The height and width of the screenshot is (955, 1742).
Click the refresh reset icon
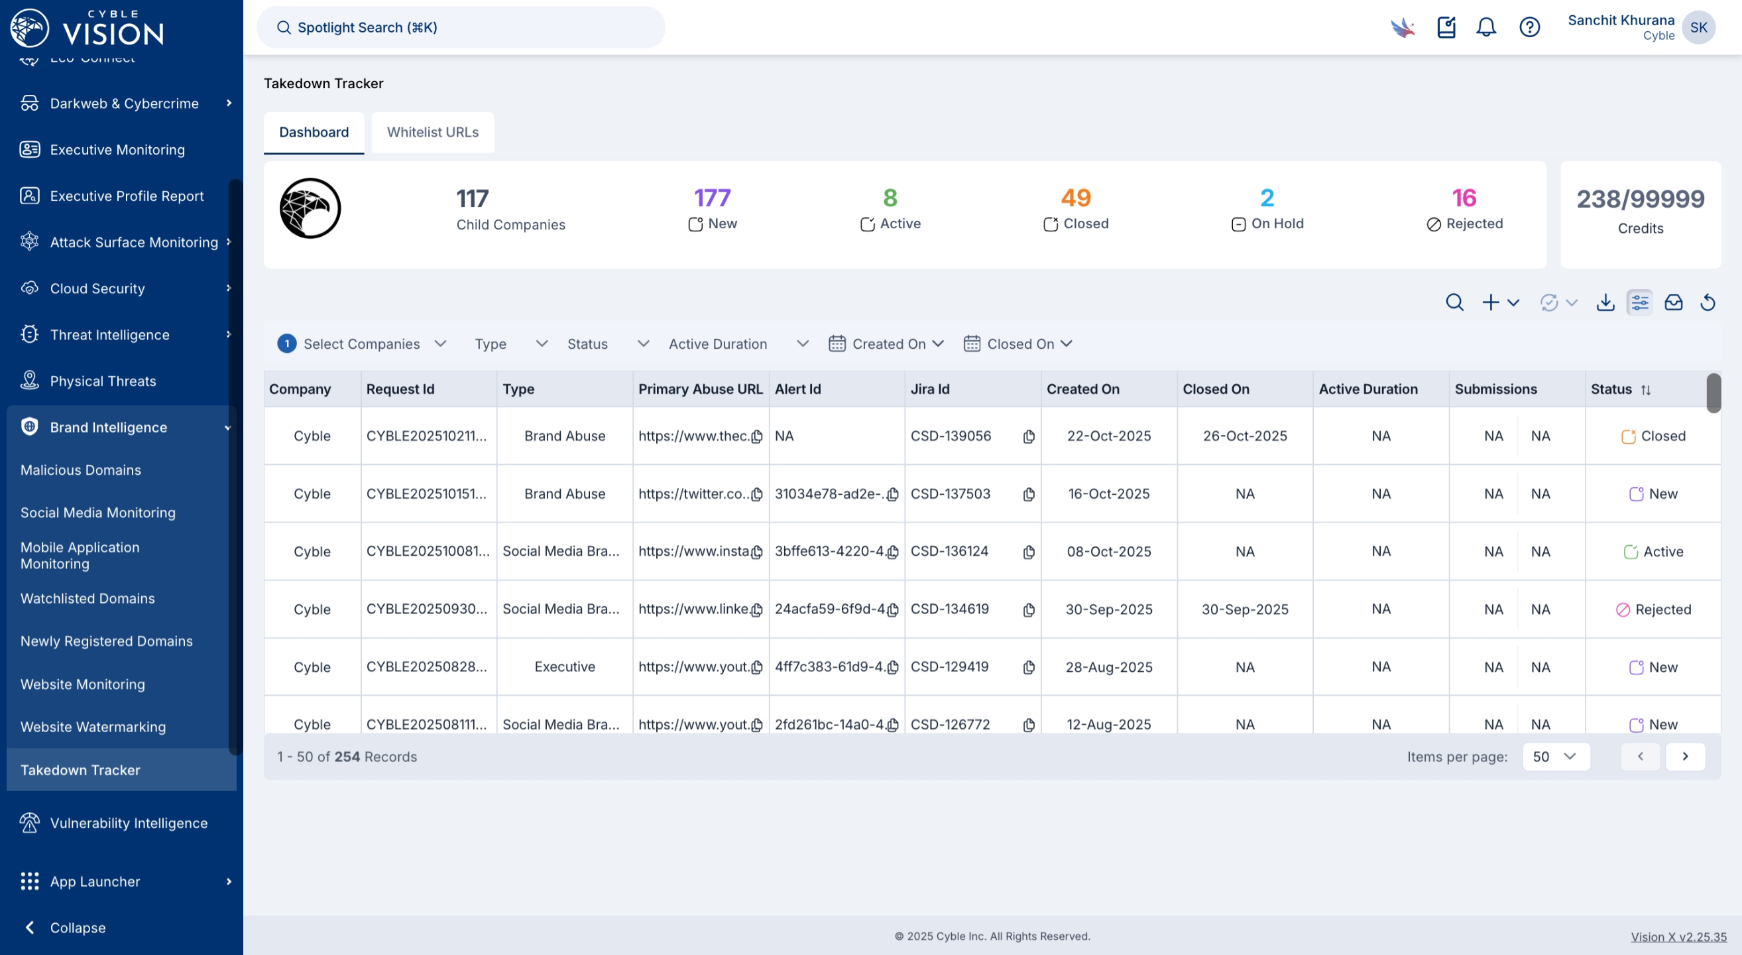point(1708,302)
